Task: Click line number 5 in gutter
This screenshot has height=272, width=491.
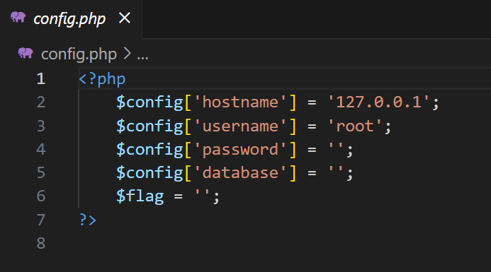Action: pos(41,173)
